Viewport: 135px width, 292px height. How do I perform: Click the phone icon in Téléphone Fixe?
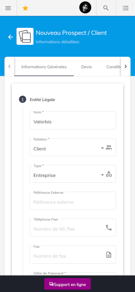109,228
